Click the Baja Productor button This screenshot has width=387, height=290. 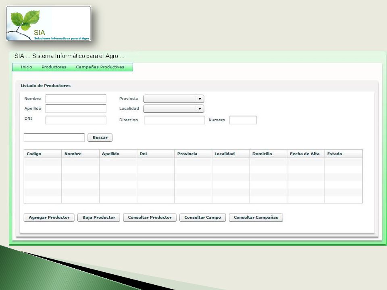[99, 217]
